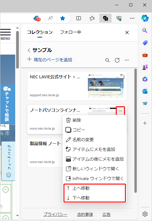Screen dimensions: 152x221
Task: Open the Copilot icon
Action: pyautogui.click(x=145, y=18)
